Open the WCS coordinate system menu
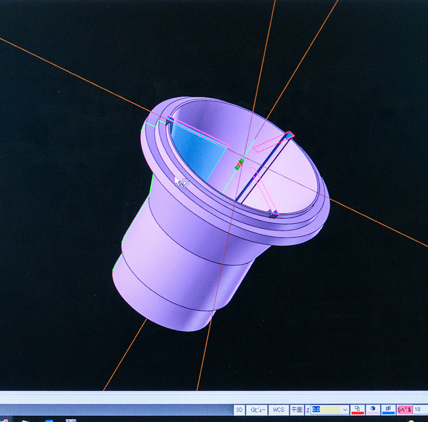428x422 pixels. pyautogui.click(x=278, y=410)
